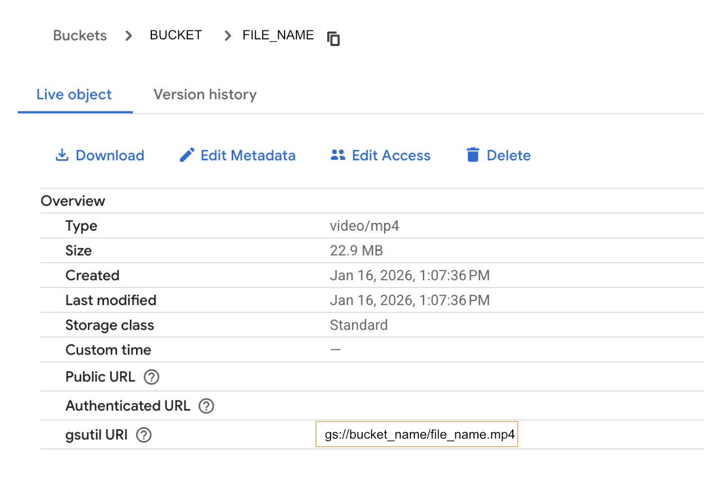Click the people icon beside Edit Access
Image resolution: width=704 pixels, height=485 pixels.
point(338,155)
